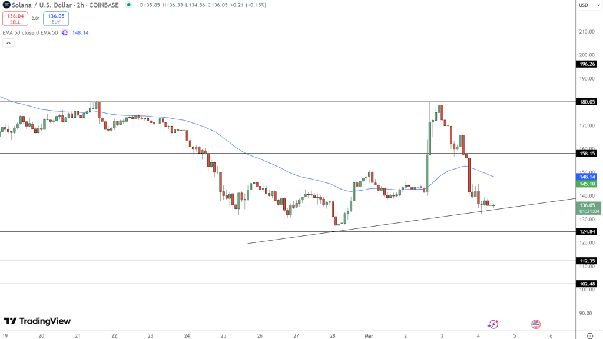Click the 180.05 price level label
The width and height of the screenshot is (603, 339).
click(587, 102)
